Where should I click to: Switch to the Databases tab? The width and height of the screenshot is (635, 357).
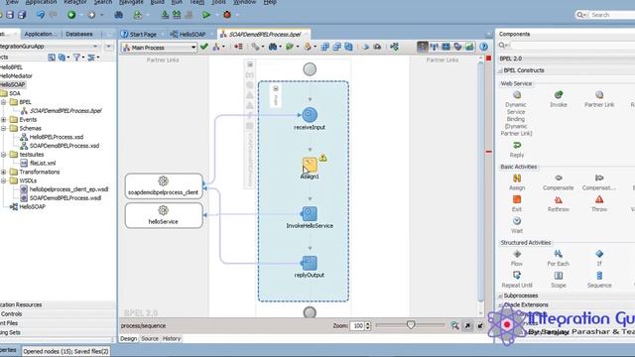coord(79,34)
